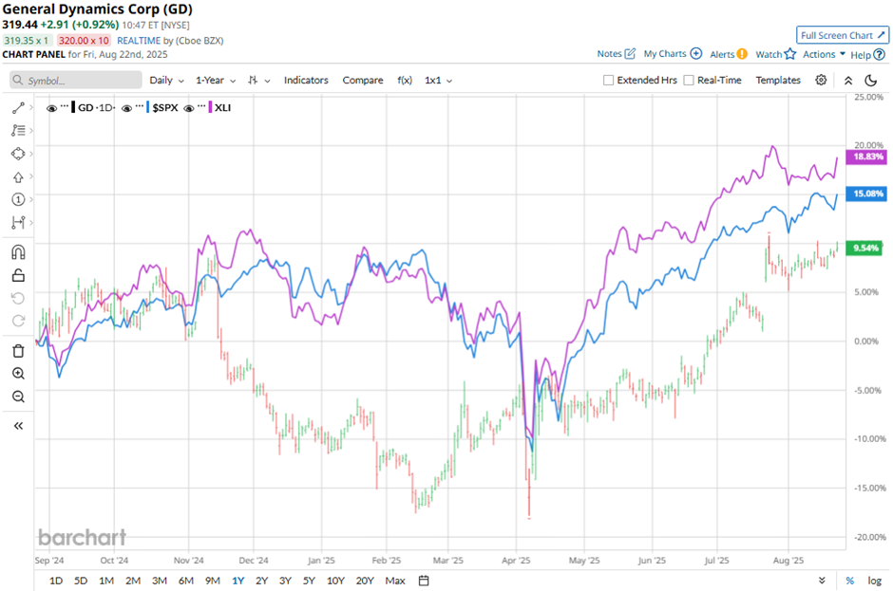Image resolution: width=893 pixels, height=591 pixels.
Task: Click the Full Screen Chart button
Action: 843,35
